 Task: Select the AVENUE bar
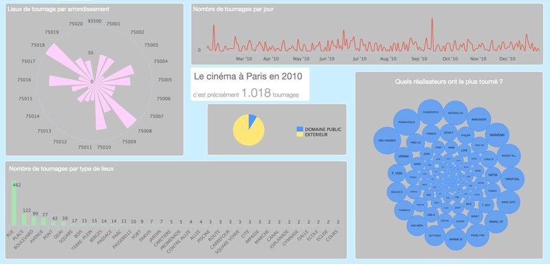click(43, 221)
